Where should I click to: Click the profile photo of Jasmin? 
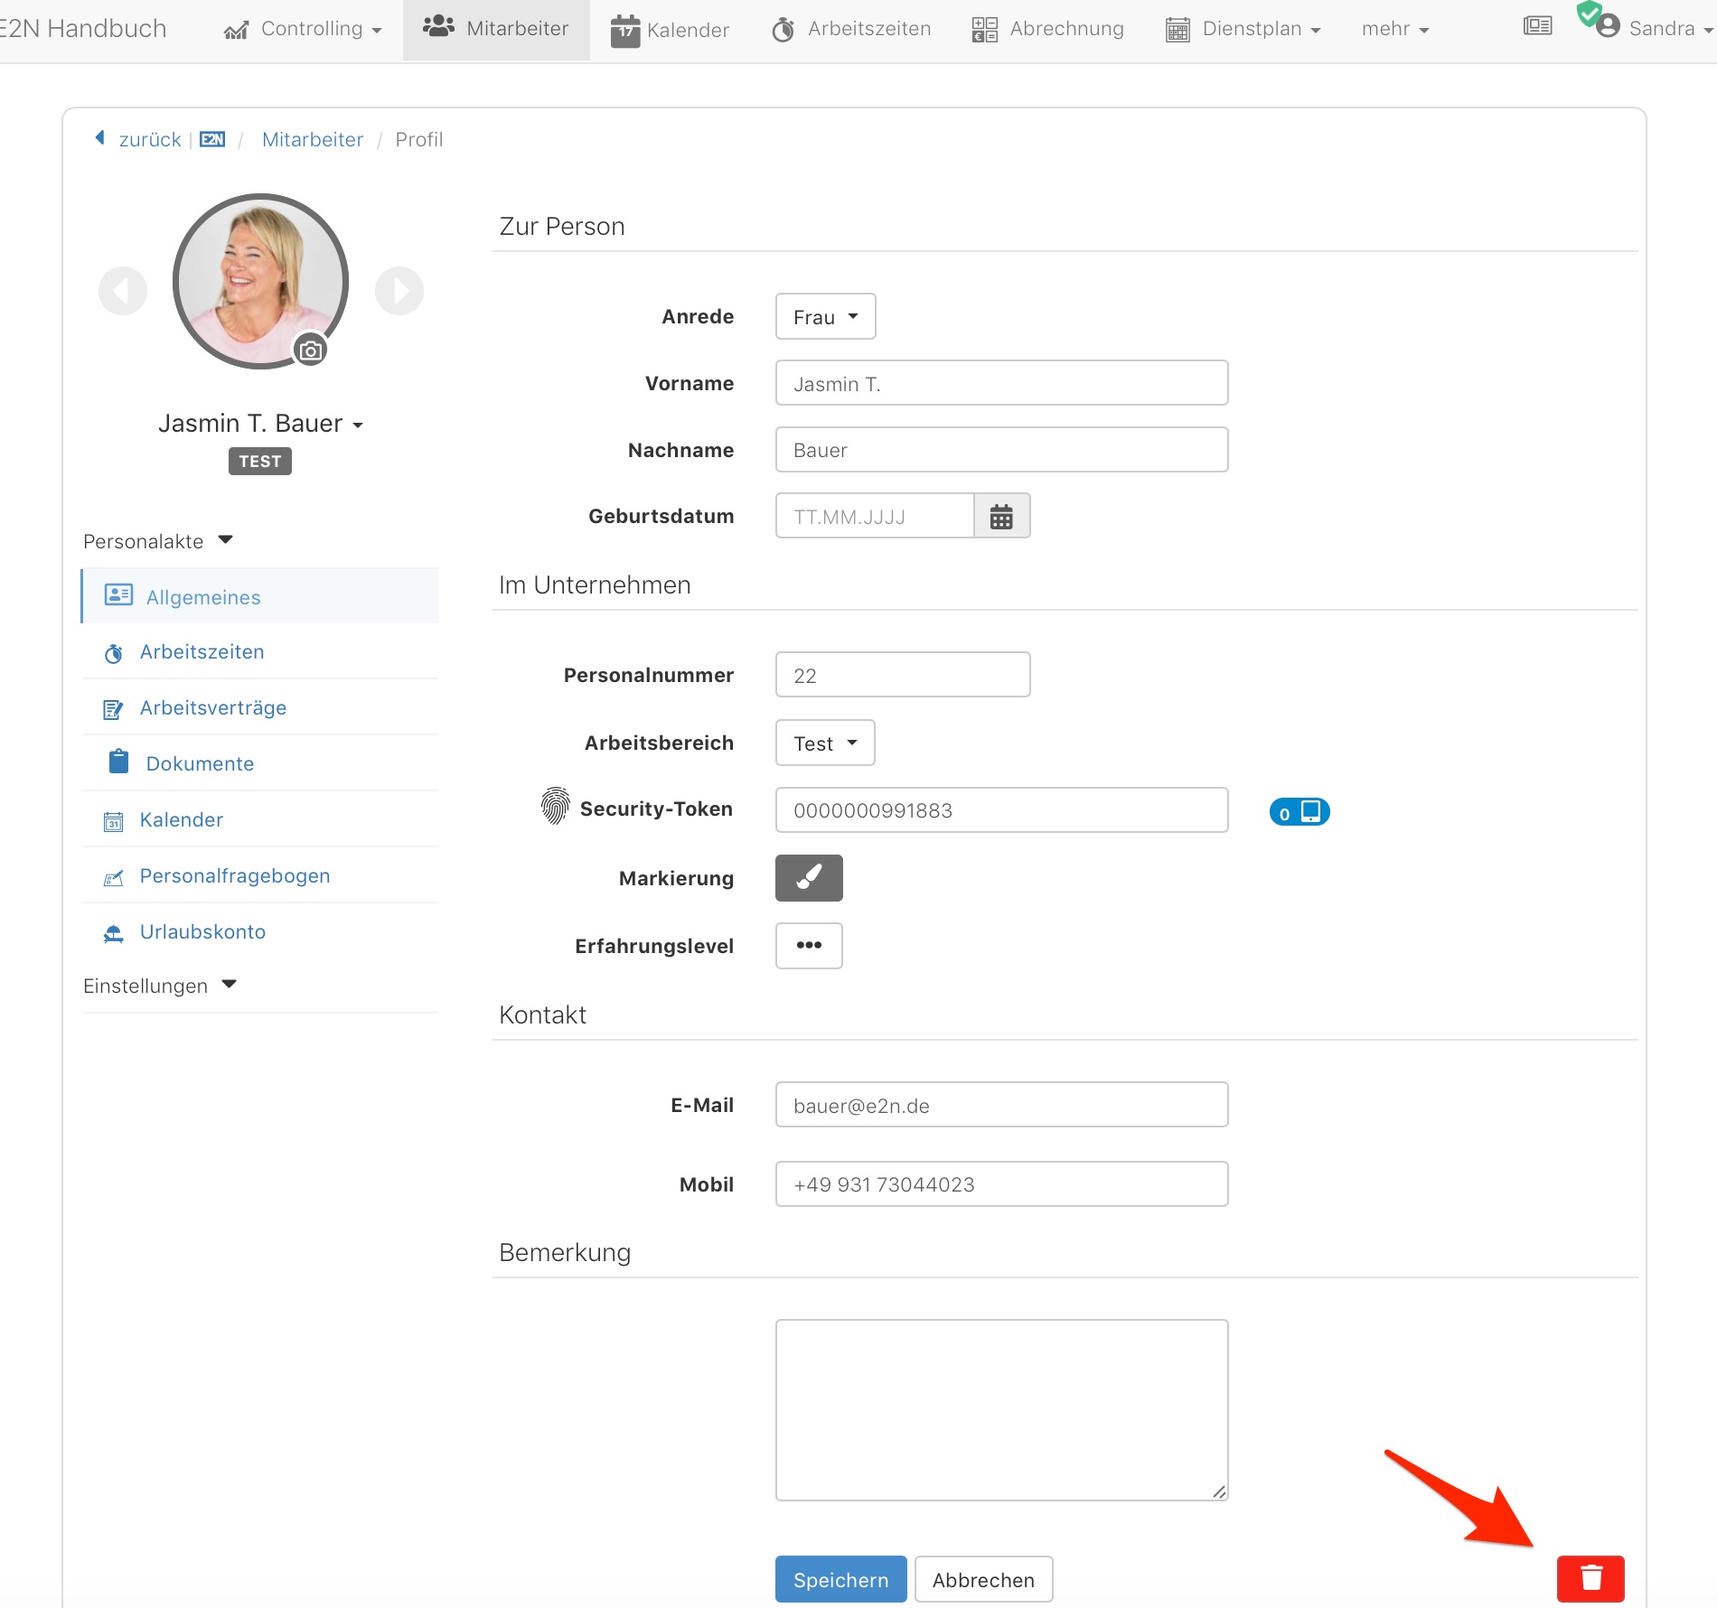260,281
